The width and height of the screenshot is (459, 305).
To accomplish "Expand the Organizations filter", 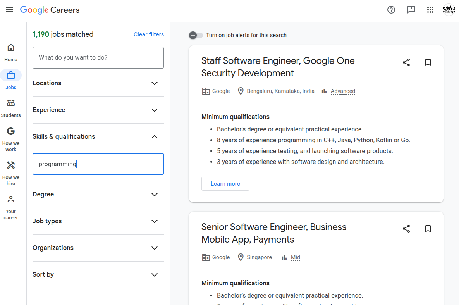I will pyautogui.click(x=98, y=248).
